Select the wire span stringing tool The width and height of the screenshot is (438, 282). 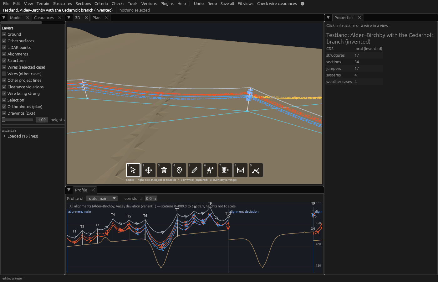point(241,170)
